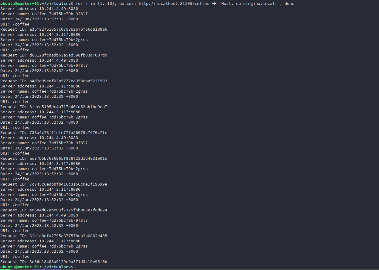The height and width of the screenshot is (270, 379).
Task: Click Request ID starting with 3fc1c0ef
Action: click(68, 236)
